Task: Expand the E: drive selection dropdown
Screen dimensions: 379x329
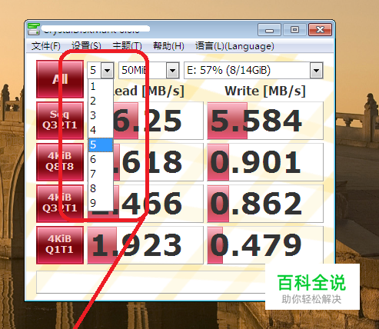Action: tap(316, 70)
